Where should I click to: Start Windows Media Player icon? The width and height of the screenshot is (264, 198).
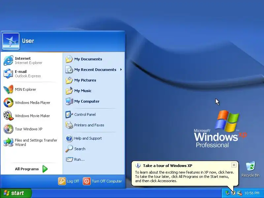pos(8,103)
